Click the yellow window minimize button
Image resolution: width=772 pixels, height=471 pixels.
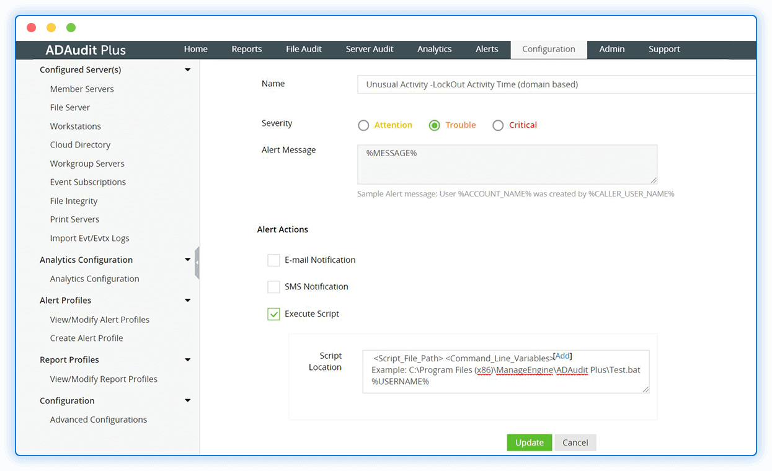point(51,27)
